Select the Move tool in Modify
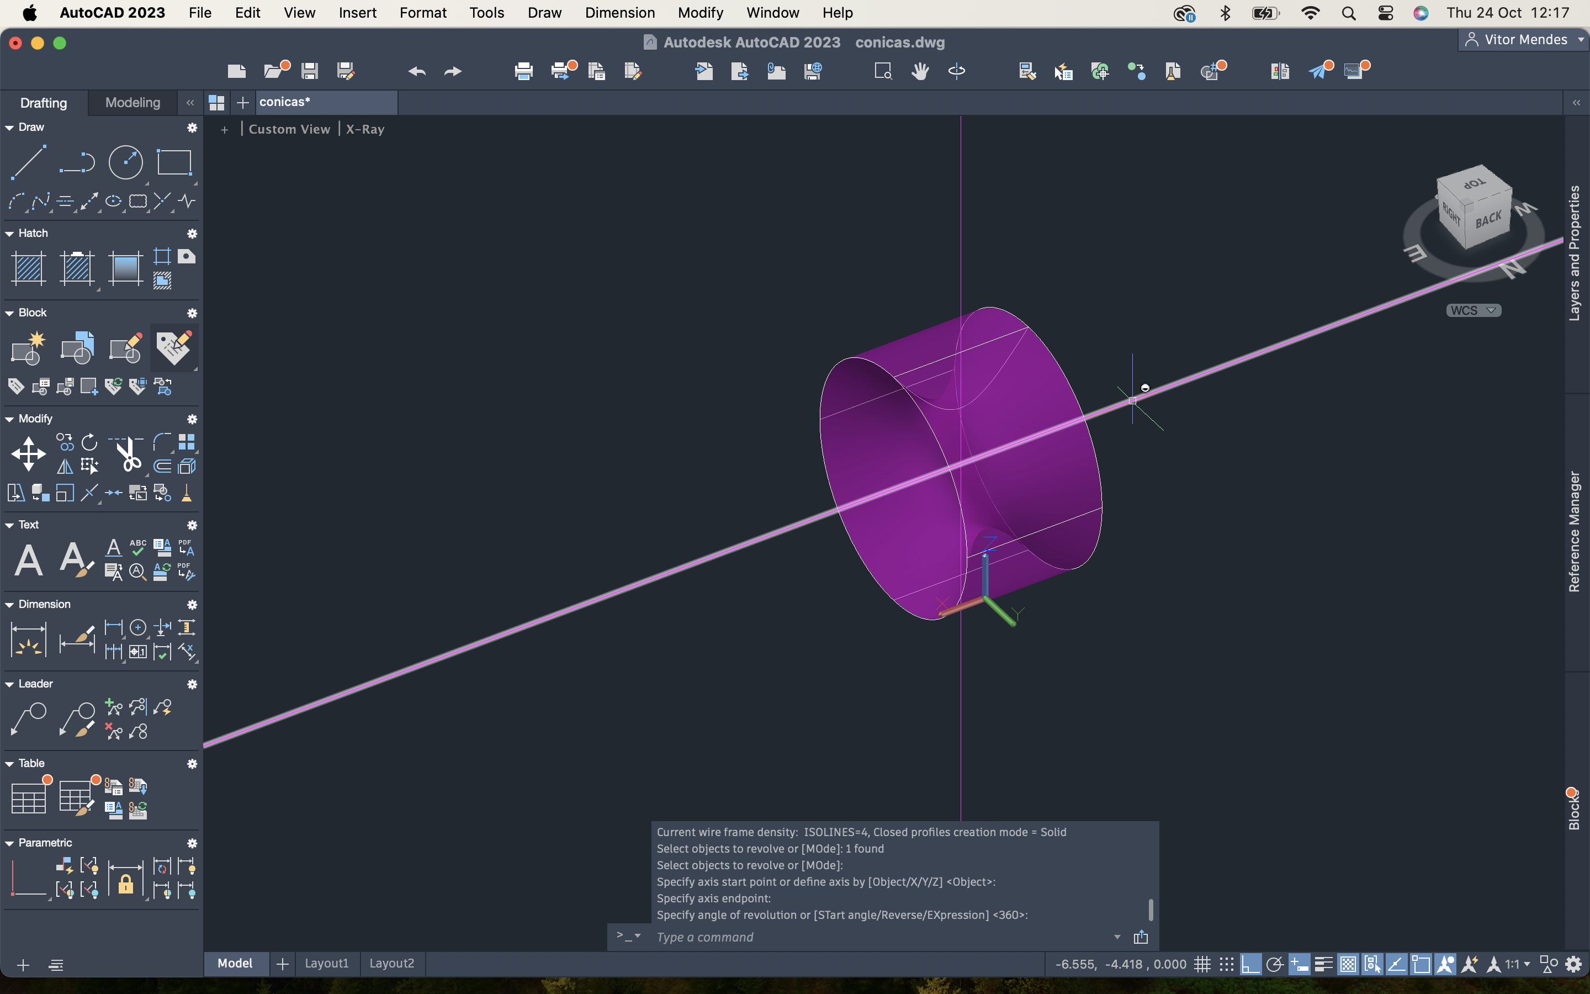 coord(28,453)
